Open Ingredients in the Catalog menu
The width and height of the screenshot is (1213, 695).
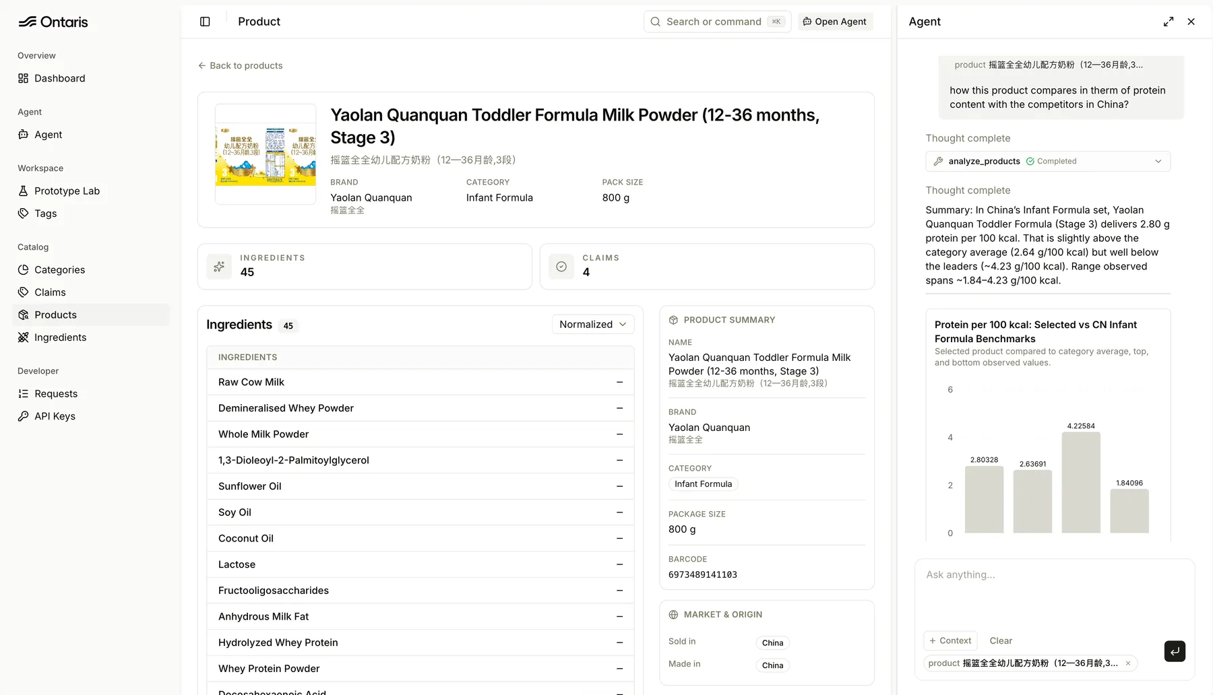(x=91, y=337)
